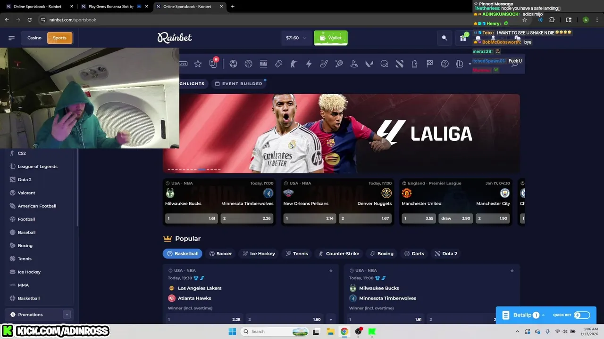Select the tennis racket icon in the top row
The height and width of the screenshot is (339, 604).
point(339,64)
